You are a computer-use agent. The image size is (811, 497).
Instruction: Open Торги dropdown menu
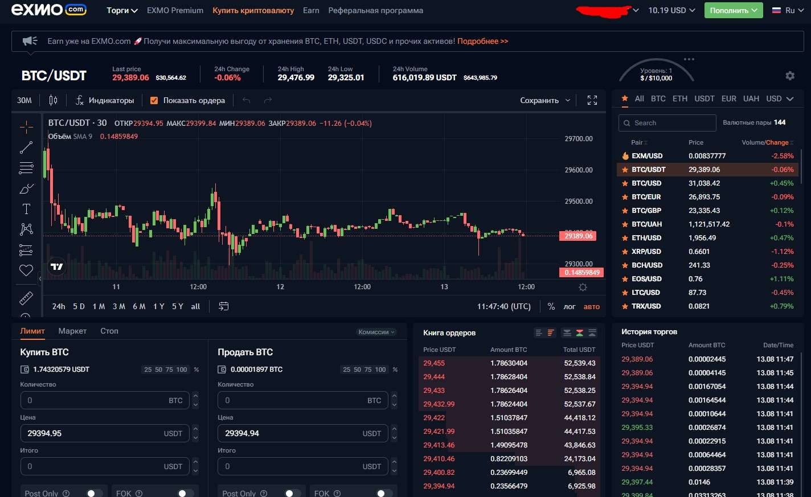[122, 10]
